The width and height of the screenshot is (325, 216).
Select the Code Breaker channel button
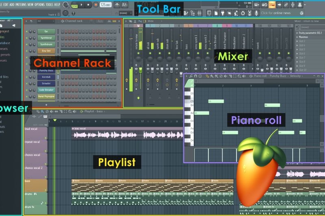pyautogui.click(x=46, y=90)
